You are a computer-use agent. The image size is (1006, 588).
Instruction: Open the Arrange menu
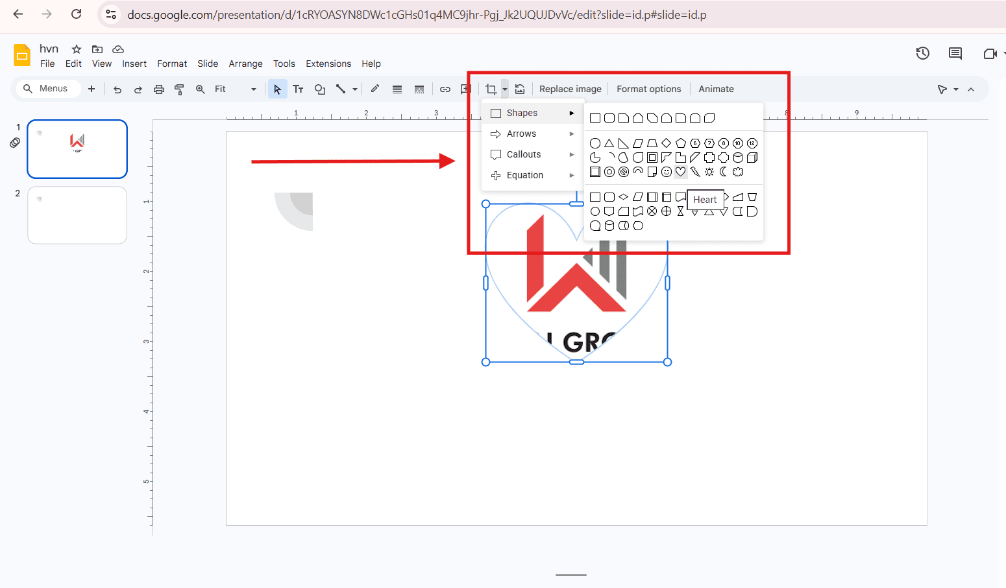(x=245, y=64)
